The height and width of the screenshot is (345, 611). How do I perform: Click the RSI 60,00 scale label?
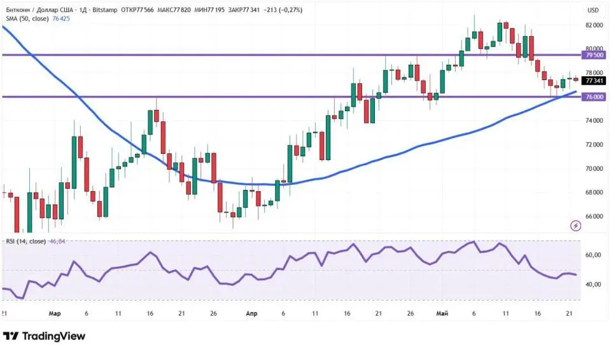point(593,255)
